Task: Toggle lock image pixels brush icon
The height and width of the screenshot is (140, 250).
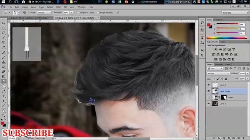Action: click(x=218, y=79)
